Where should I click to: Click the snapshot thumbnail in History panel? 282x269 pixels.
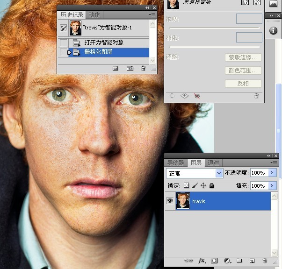click(76, 28)
